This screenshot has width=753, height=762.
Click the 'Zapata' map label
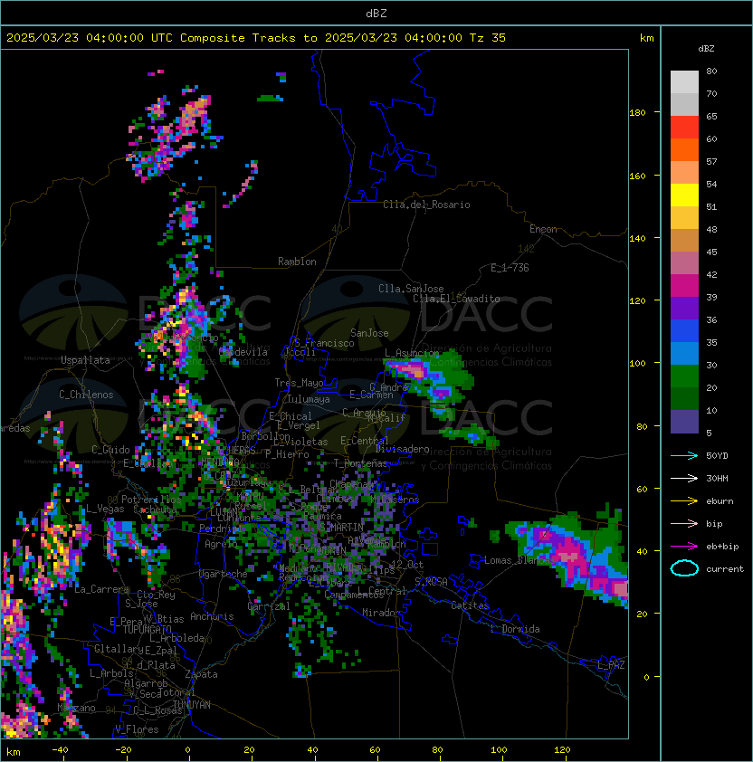(201, 674)
